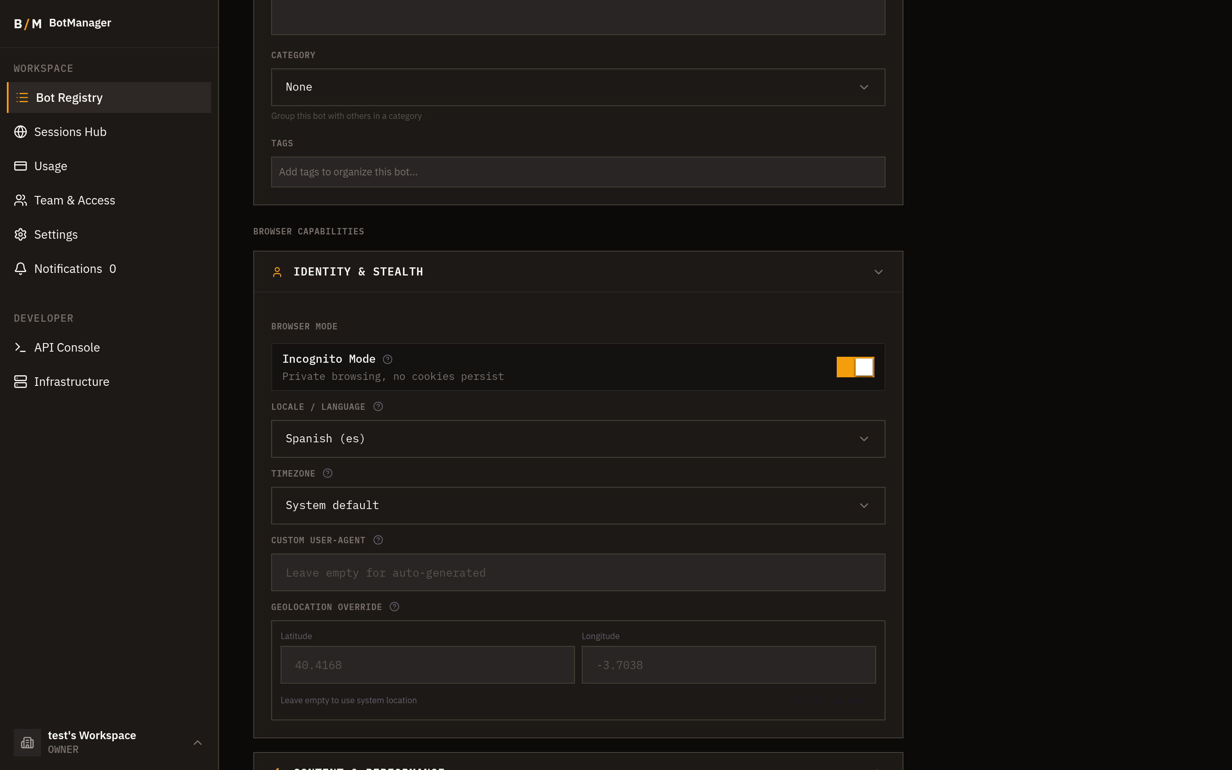Open the Settings gear icon
This screenshot has height=770, width=1232.
tap(21, 234)
